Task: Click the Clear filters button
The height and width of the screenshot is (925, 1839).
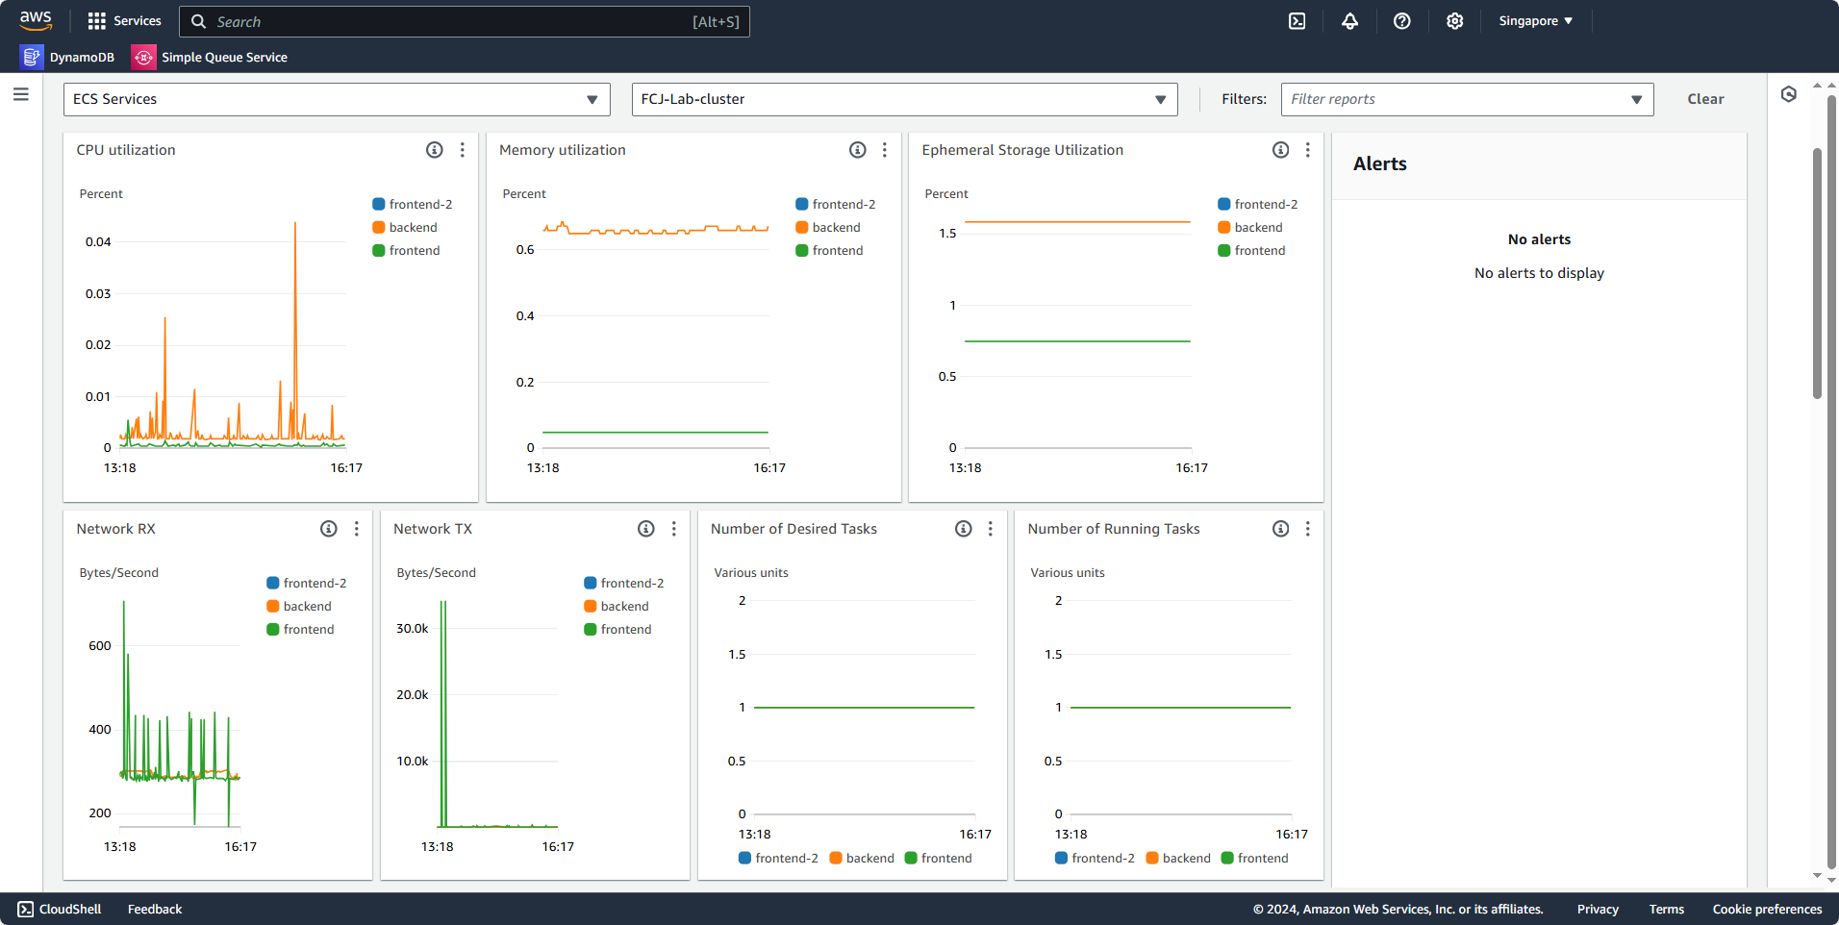Action: pos(1705,99)
